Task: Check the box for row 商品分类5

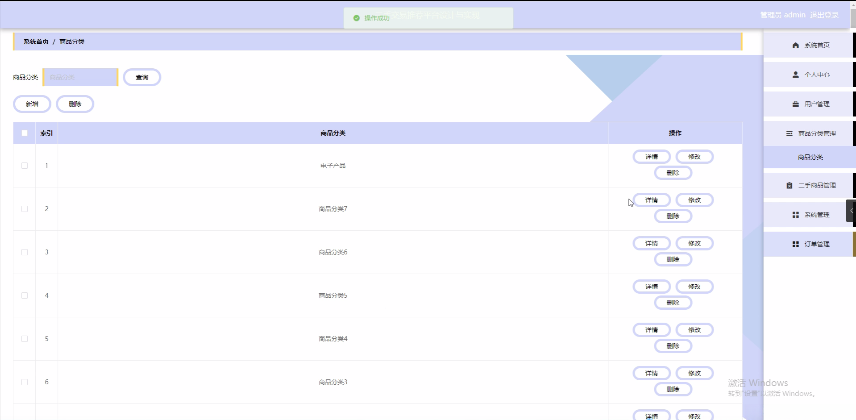Action: pyautogui.click(x=25, y=295)
